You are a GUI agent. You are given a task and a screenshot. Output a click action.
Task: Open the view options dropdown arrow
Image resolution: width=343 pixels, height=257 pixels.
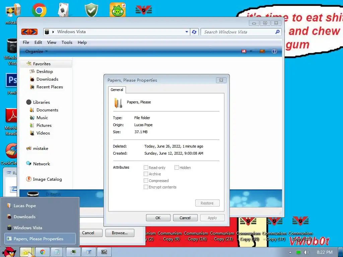251,51
